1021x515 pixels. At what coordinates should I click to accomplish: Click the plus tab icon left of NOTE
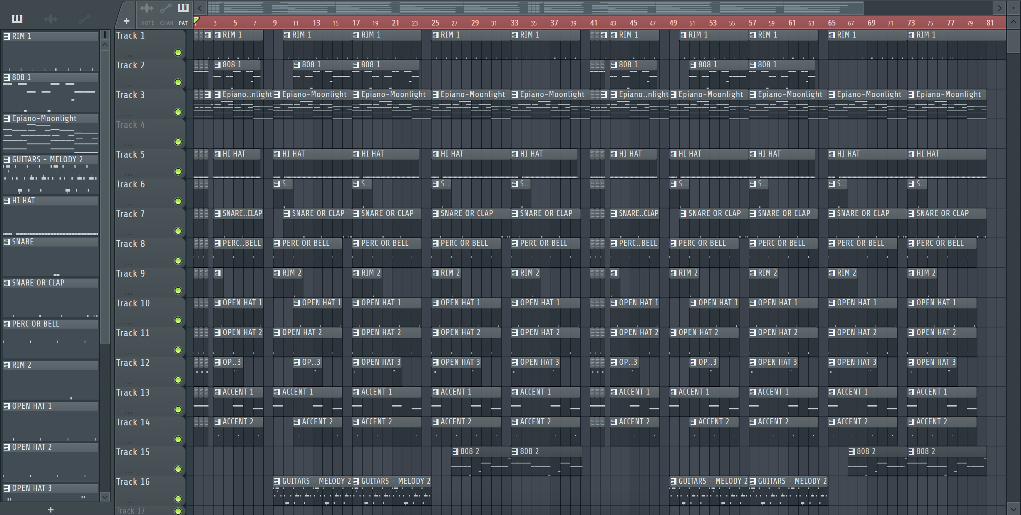127,21
